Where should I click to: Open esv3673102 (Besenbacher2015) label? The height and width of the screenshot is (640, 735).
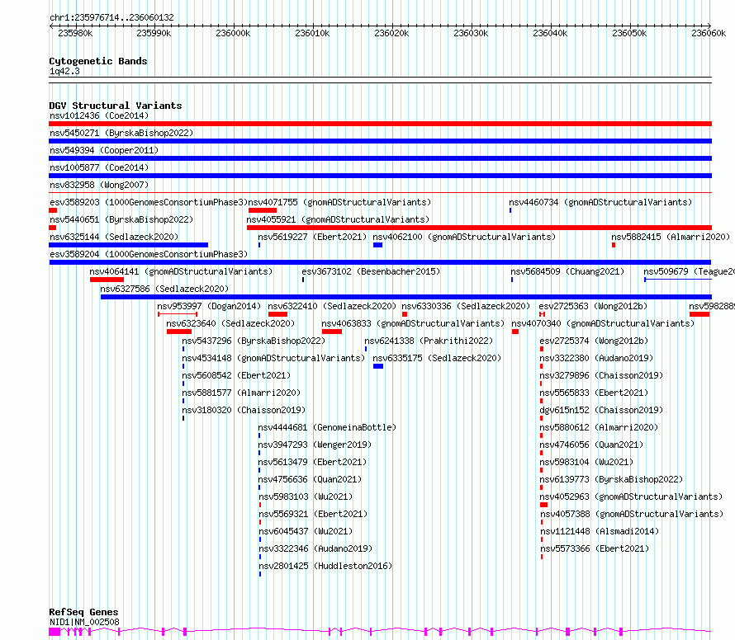tap(371, 271)
